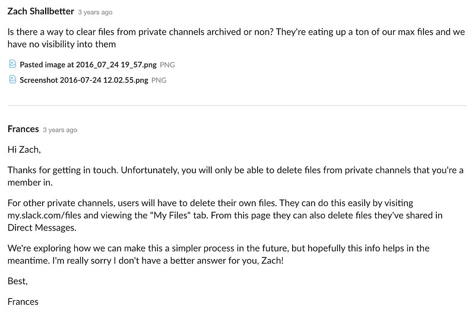
Task: Click the Hi Zach, greeting line
Action: tap(24, 150)
